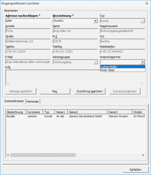Image resolution: width=151 pixels, height=175 pixels.
Task: Click the Neu button
Action: (x=55, y=91)
